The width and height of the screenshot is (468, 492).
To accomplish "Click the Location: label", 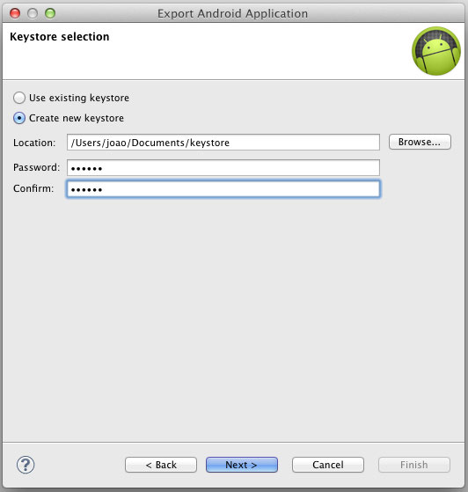I will click(x=34, y=143).
